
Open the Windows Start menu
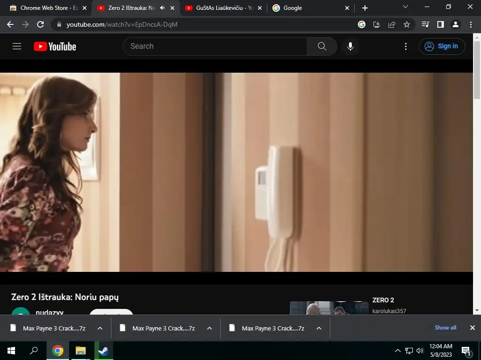tap(11, 351)
